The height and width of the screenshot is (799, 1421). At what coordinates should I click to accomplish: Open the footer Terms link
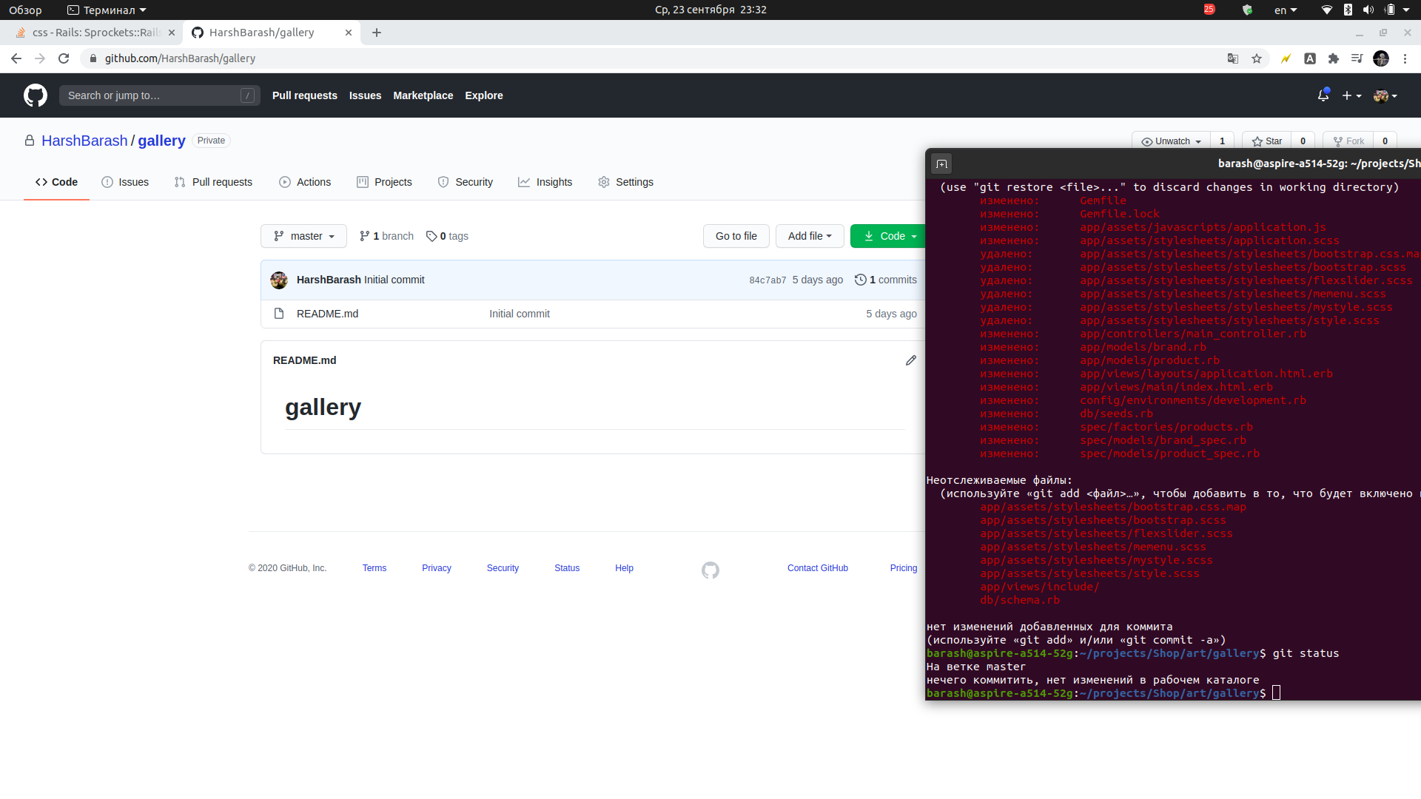pyautogui.click(x=374, y=568)
